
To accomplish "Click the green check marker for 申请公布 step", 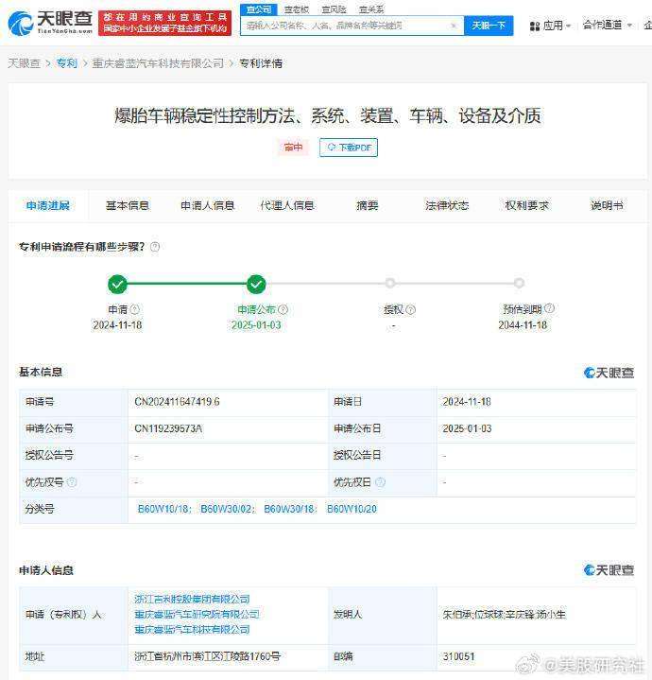I will click(x=256, y=284).
